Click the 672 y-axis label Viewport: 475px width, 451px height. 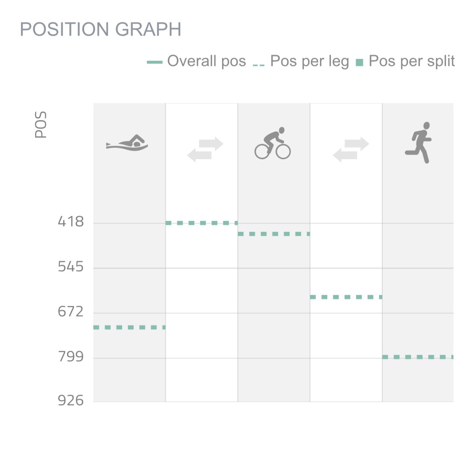70,312
